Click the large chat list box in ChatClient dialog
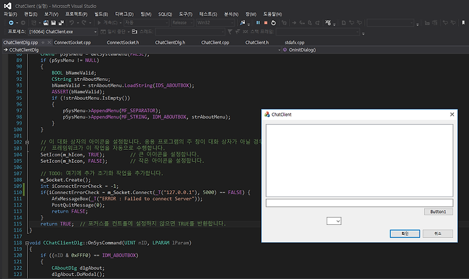 (x=359, y=160)
